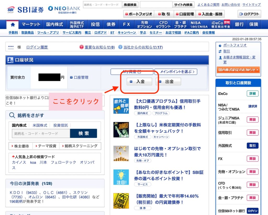Select the 投資信託 search tab
Image resolution: width=268 pixels, height=215 pixels.
tap(60, 125)
